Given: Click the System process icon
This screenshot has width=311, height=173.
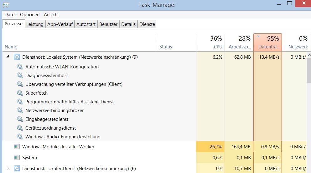Looking at the screenshot, I should [17, 158].
